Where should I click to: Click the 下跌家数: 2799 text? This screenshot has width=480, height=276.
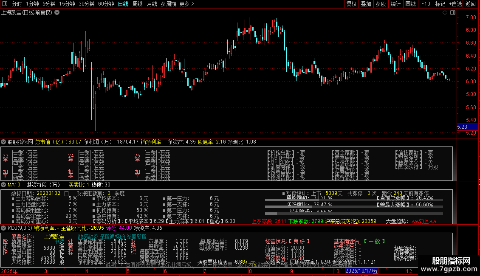coord(306,221)
